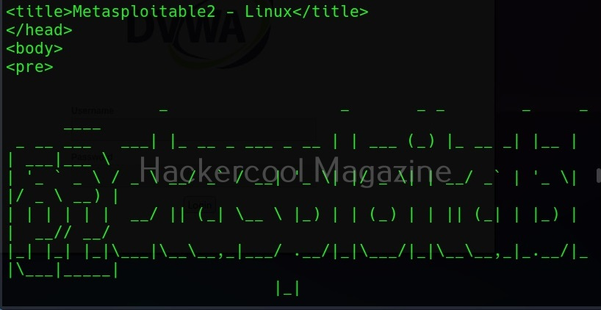
Task: Click the opening <title> tag
Action: [39, 12]
